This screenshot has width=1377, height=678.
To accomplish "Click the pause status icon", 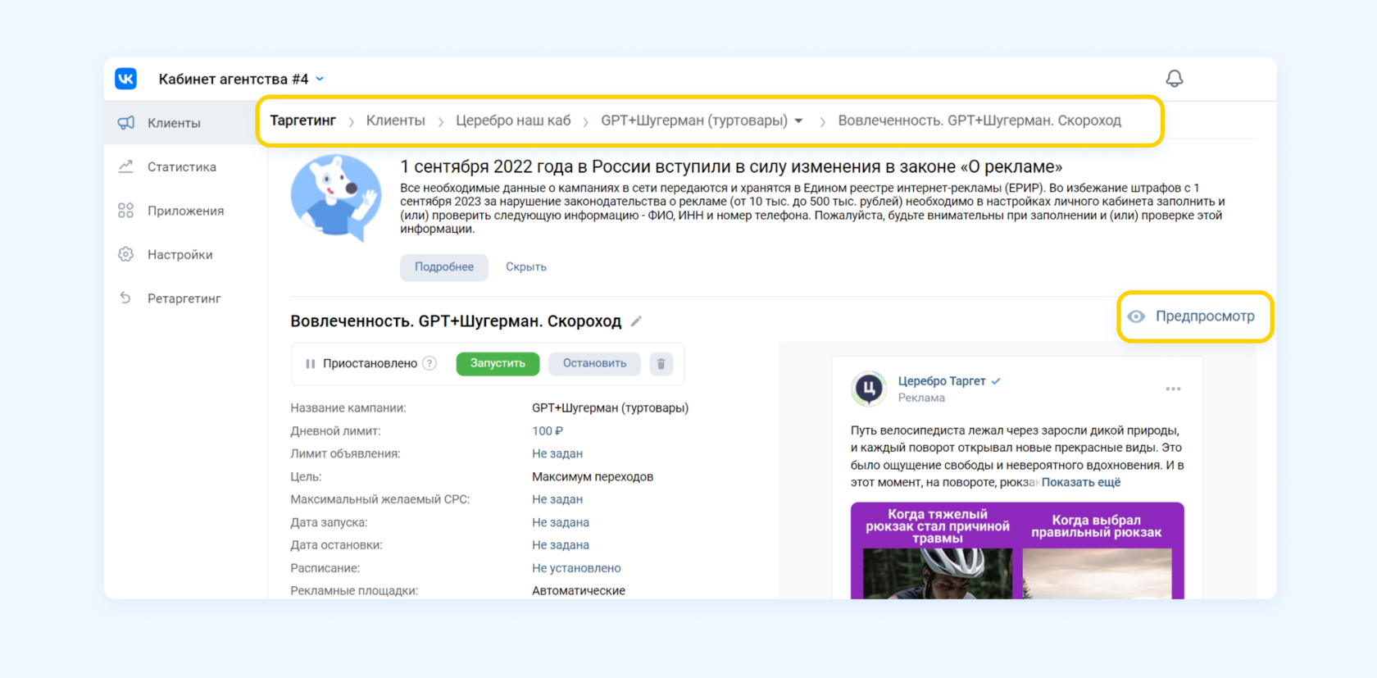I will tap(311, 364).
